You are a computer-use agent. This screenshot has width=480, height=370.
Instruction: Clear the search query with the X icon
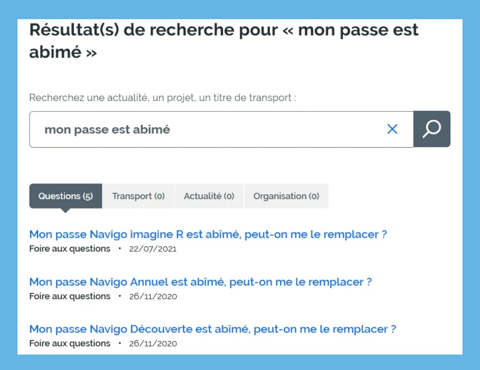coord(392,129)
